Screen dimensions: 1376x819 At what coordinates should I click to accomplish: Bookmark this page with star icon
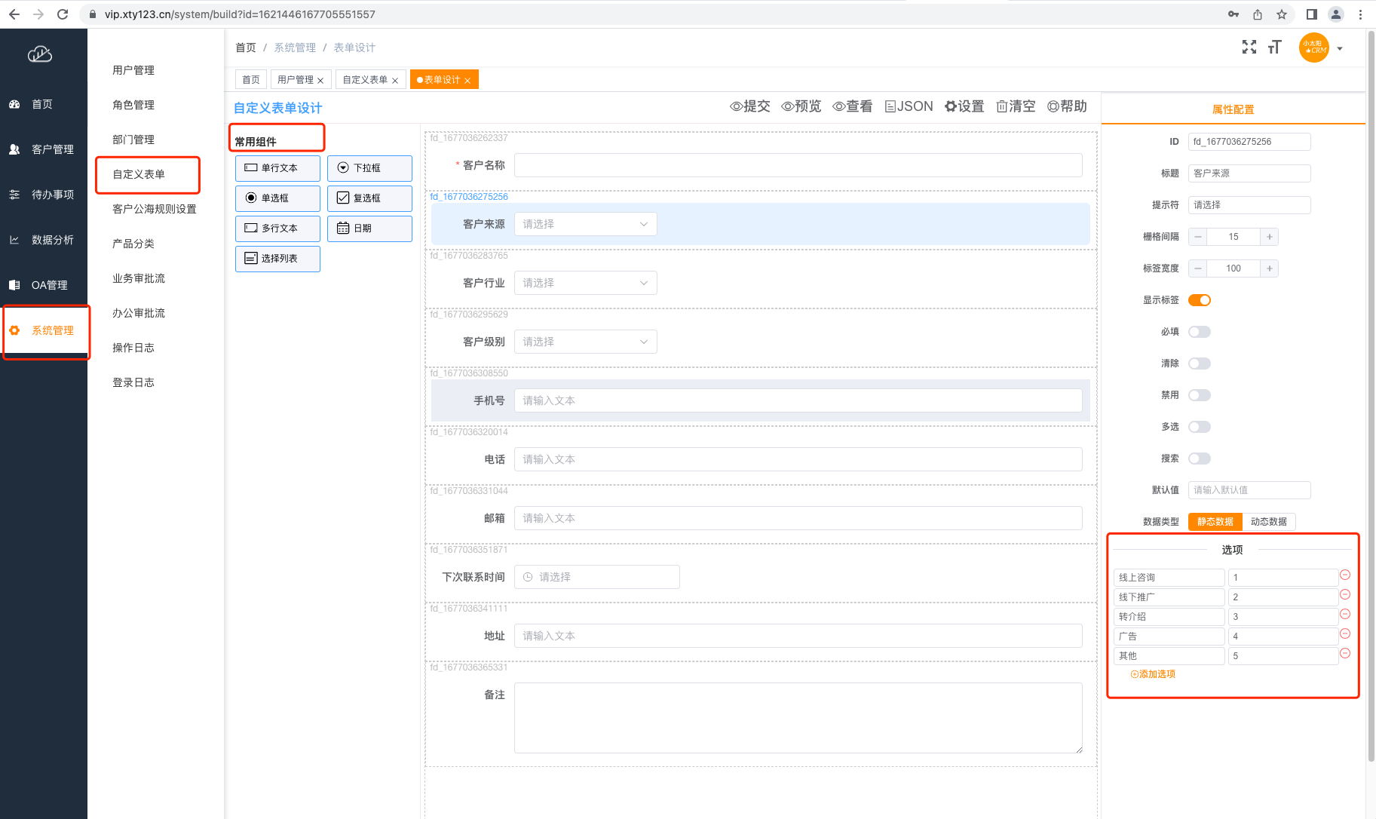[1282, 14]
